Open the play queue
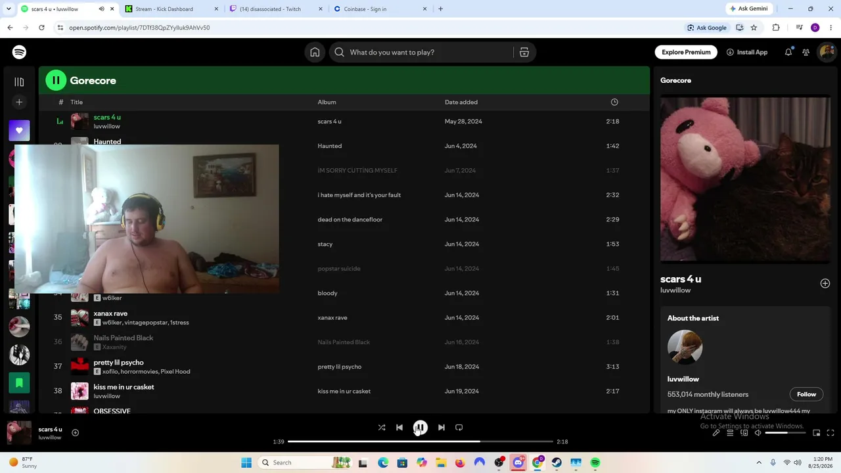Screen dimensions: 841x473 pyautogui.click(x=730, y=433)
